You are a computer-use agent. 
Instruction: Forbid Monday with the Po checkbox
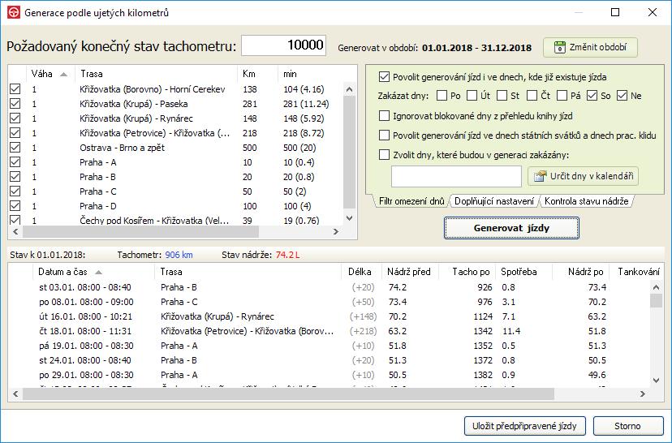(442, 96)
